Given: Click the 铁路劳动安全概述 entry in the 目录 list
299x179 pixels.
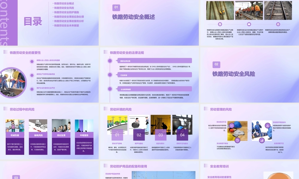Looking at the screenshot, I should tap(64, 3).
